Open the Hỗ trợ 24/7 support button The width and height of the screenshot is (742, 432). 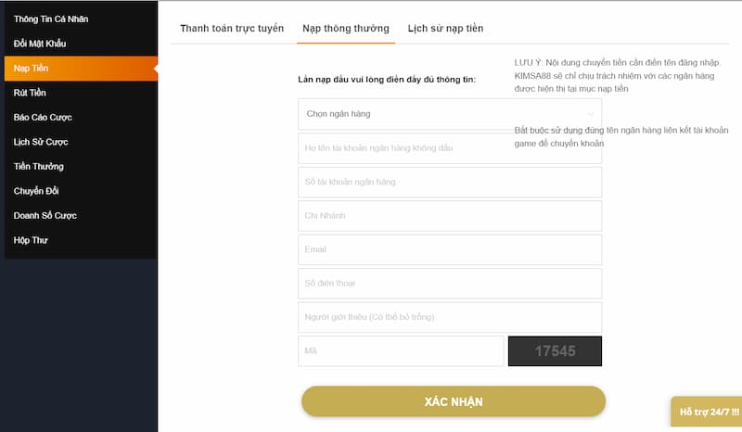click(x=709, y=412)
